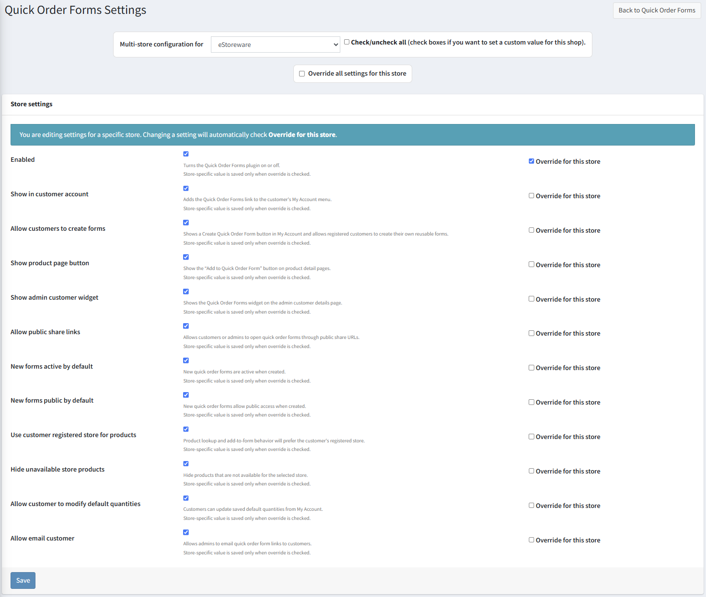Click the Save button

(x=23, y=580)
